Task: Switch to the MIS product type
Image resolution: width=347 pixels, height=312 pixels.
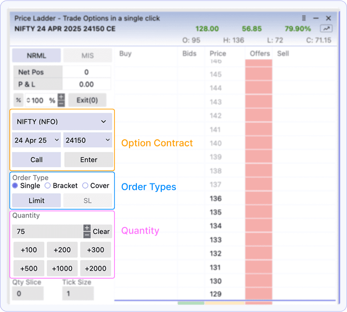Action: (88, 55)
